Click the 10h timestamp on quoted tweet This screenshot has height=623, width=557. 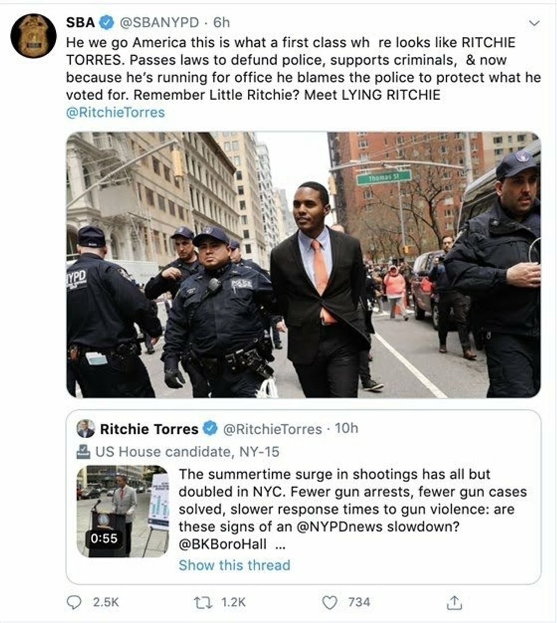click(x=347, y=429)
